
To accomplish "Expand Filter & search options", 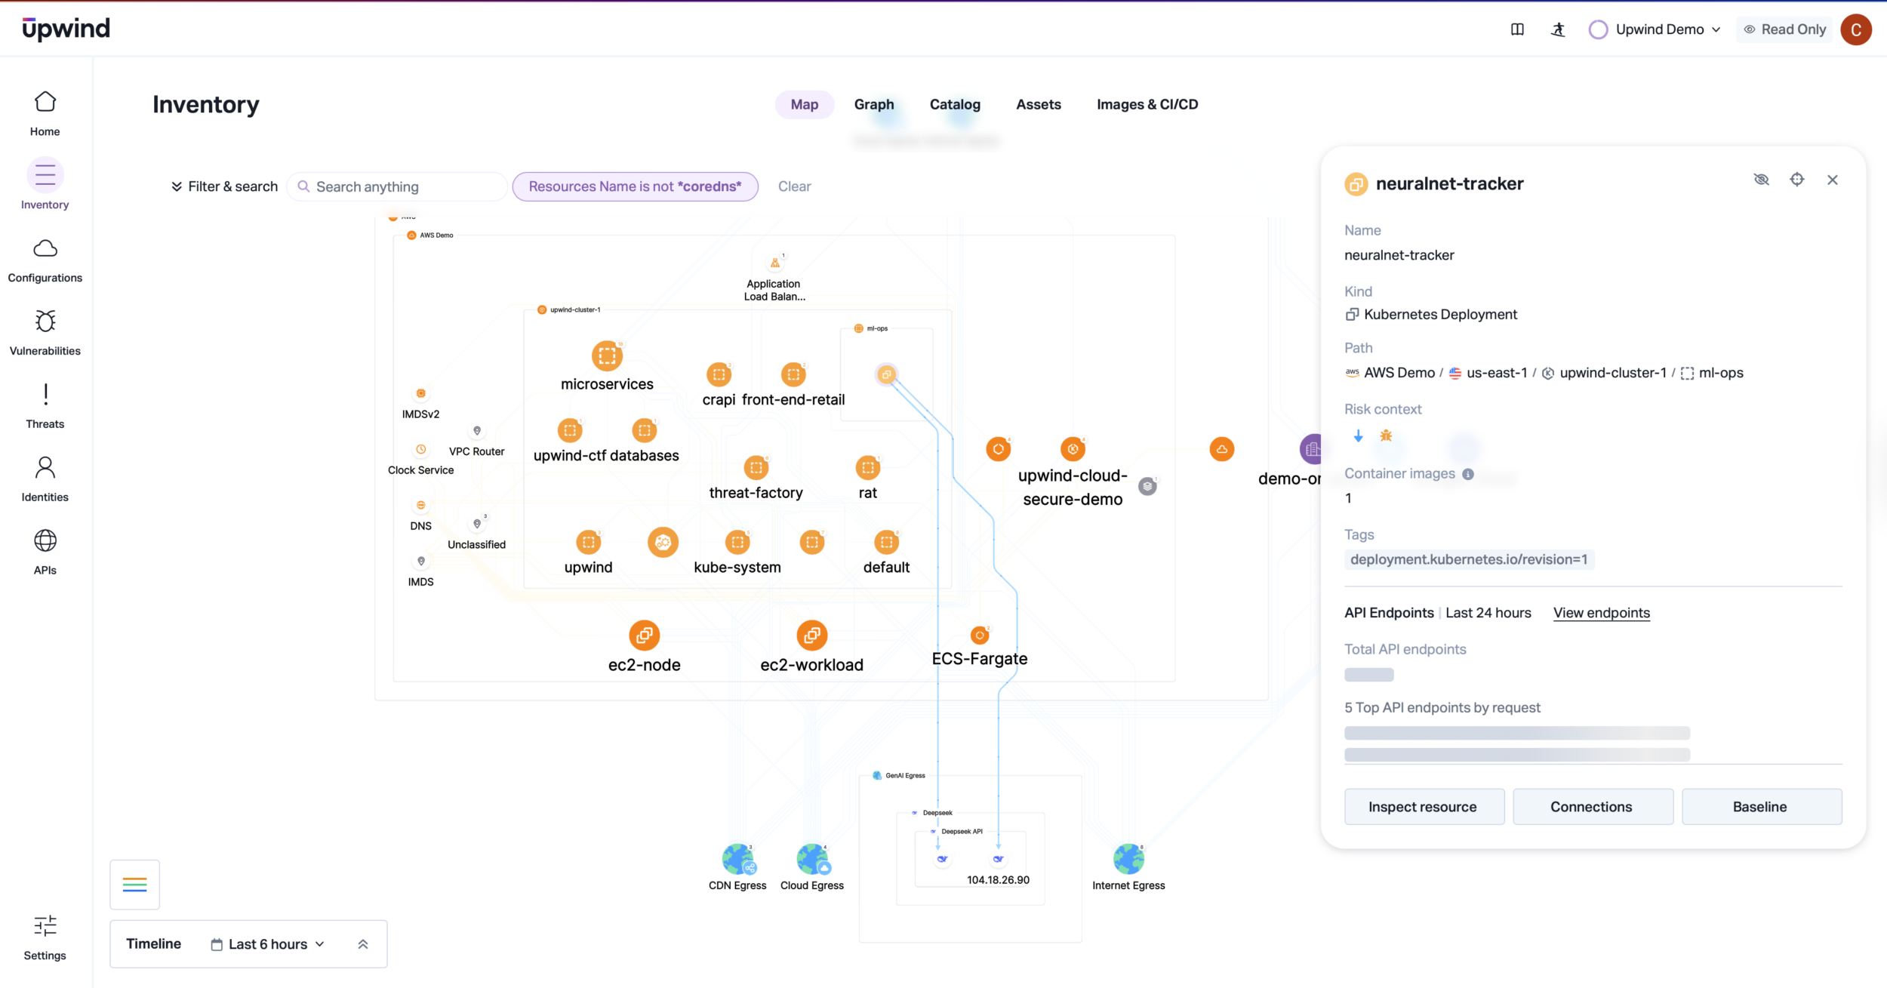I will pyautogui.click(x=224, y=186).
